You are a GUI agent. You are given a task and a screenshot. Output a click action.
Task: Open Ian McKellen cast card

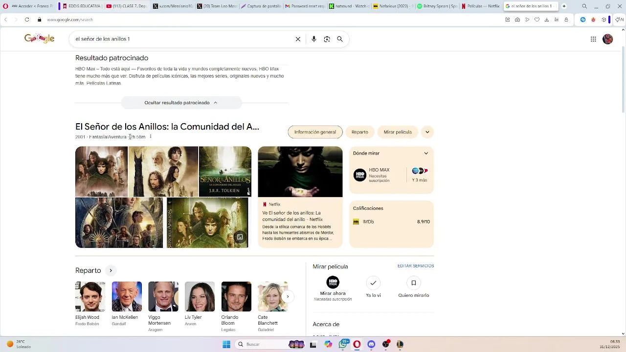click(x=127, y=304)
